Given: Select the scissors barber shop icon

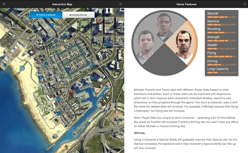Looking at the screenshot, I should tap(46, 63).
